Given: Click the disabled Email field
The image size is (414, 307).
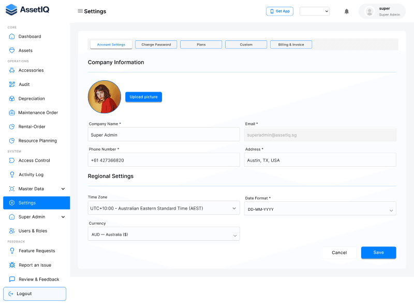Looking at the screenshot, I should [320, 135].
